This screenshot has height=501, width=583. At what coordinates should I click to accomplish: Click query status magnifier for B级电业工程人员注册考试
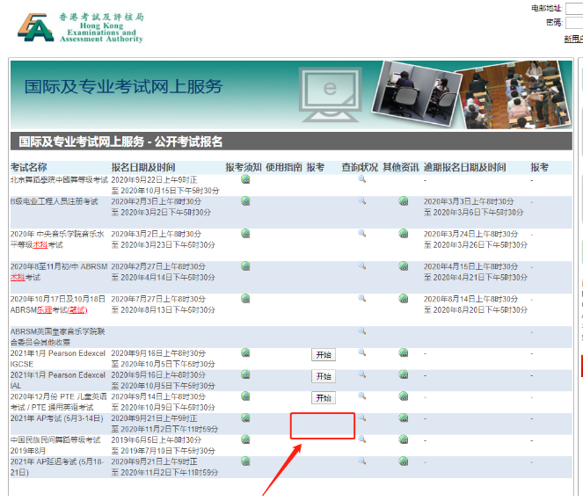361,201
